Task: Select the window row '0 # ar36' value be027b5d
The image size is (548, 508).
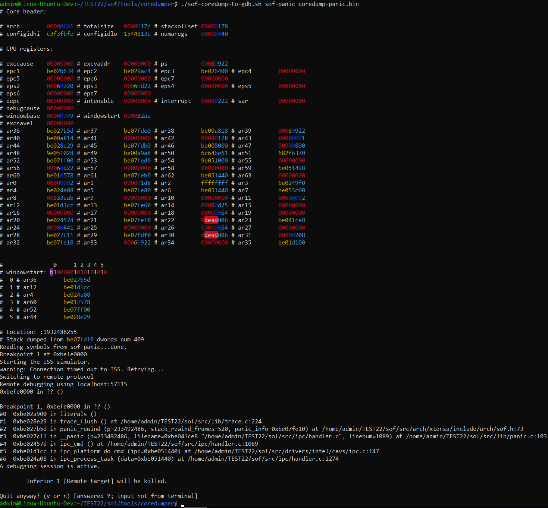Action: tap(77, 280)
